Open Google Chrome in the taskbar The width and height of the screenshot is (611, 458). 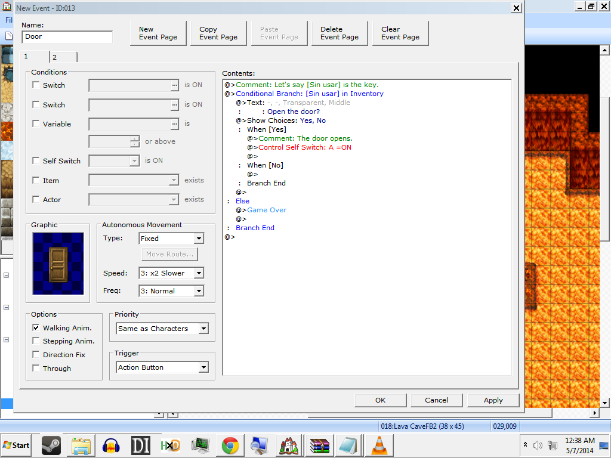[230, 445]
